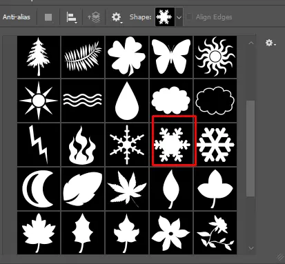This screenshot has width=285, height=264.
Task: Choose the thick bold snowflake shape
Action: click(215, 145)
